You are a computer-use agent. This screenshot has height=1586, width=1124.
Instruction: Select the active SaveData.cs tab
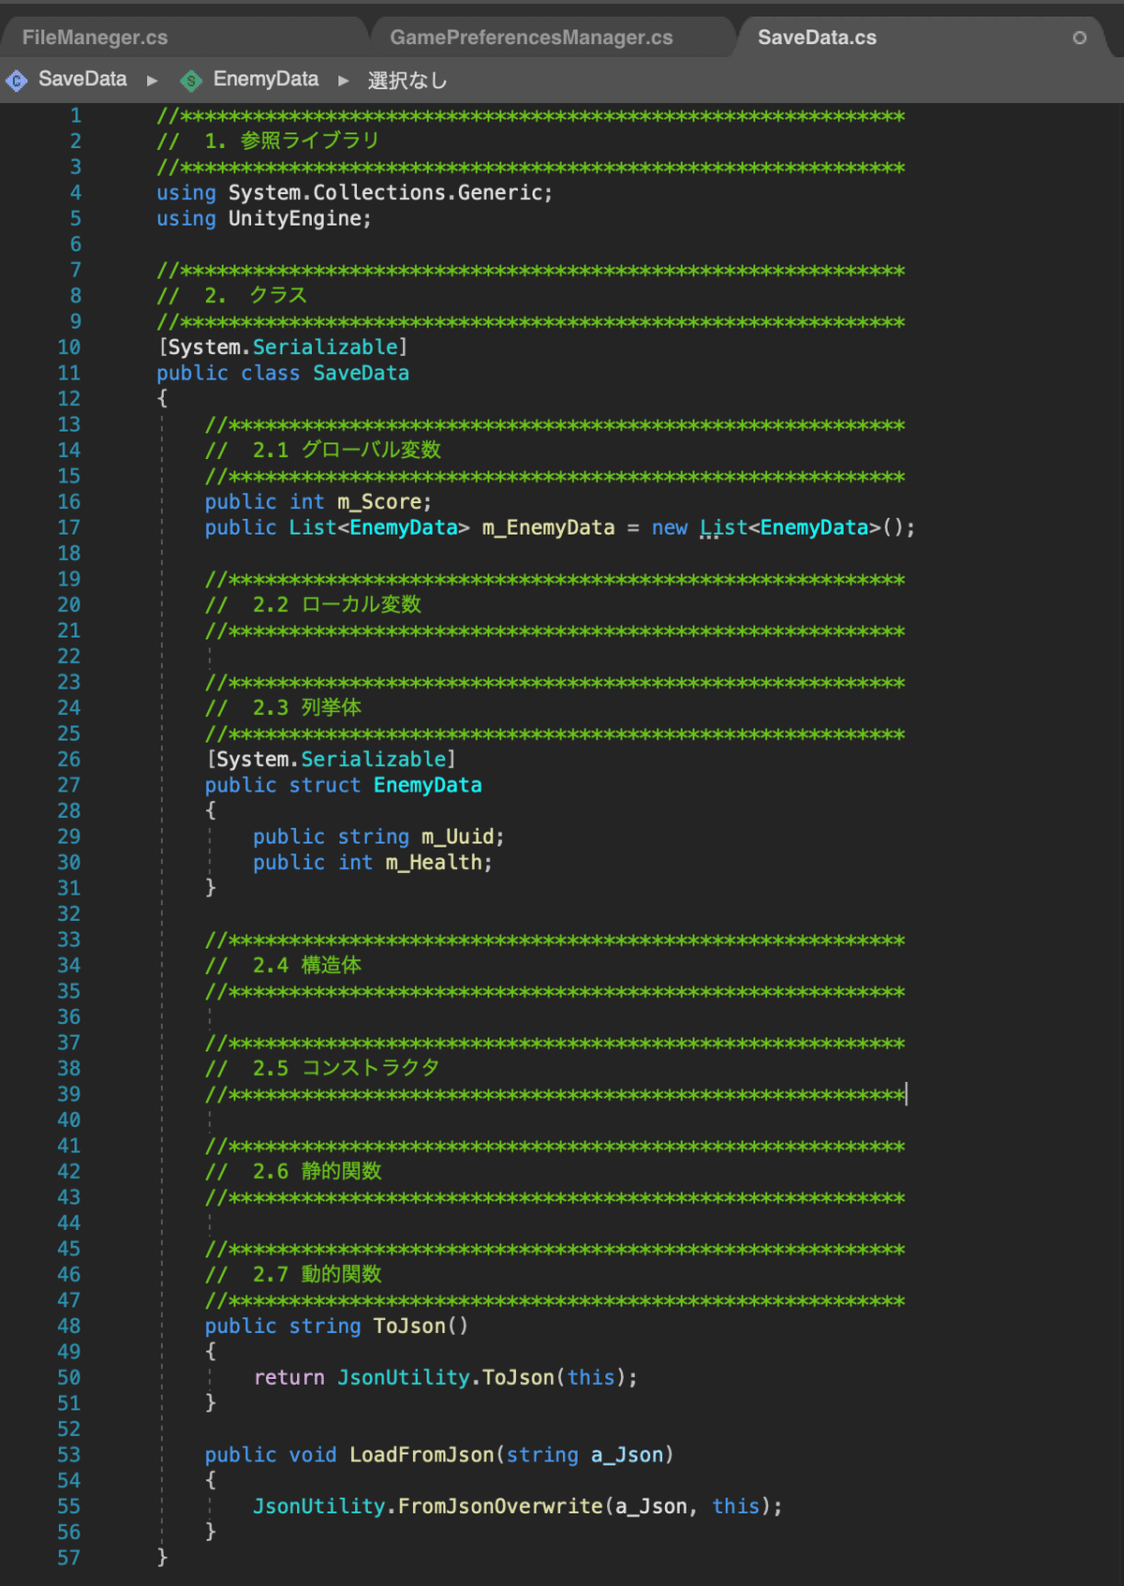(x=817, y=37)
